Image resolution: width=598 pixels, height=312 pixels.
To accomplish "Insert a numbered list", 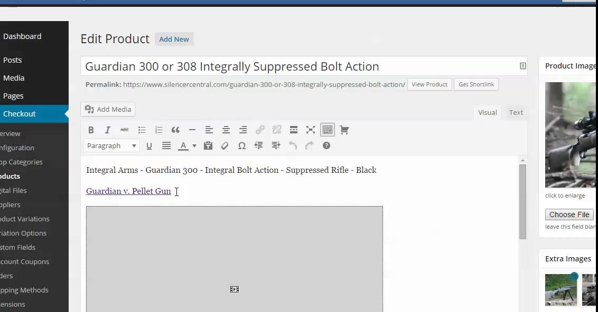I will coord(158,130).
